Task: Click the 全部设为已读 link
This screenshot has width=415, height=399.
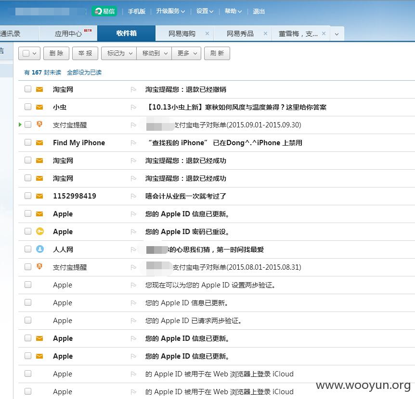Action: (x=84, y=73)
